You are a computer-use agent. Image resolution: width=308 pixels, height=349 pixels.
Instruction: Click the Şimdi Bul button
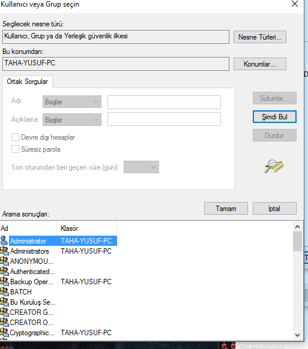click(x=274, y=116)
